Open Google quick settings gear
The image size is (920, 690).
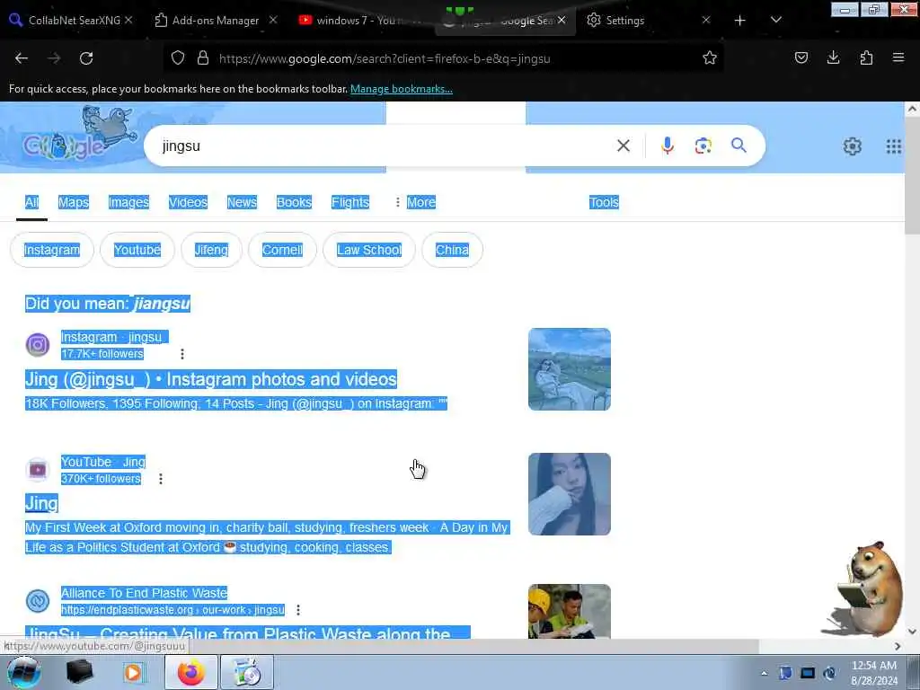pyautogui.click(x=852, y=146)
